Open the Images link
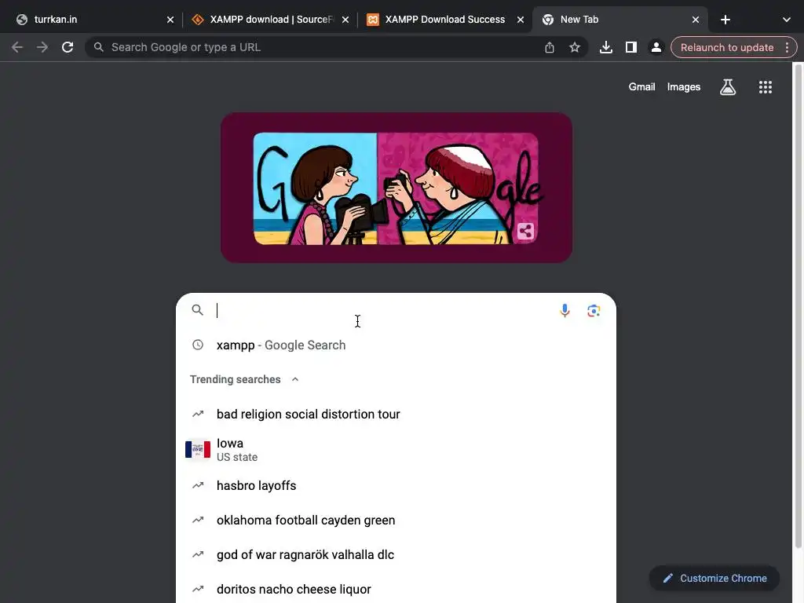 [x=684, y=87]
